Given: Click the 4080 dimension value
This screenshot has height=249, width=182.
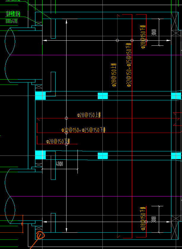Looking at the screenshot, I should [x=60, y=164].
